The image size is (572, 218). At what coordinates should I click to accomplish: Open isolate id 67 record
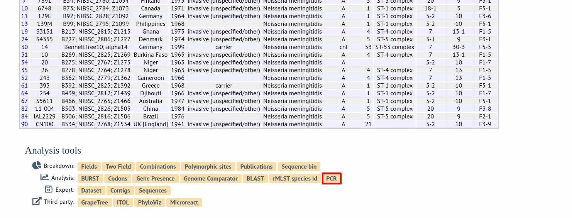coord(24,101)
